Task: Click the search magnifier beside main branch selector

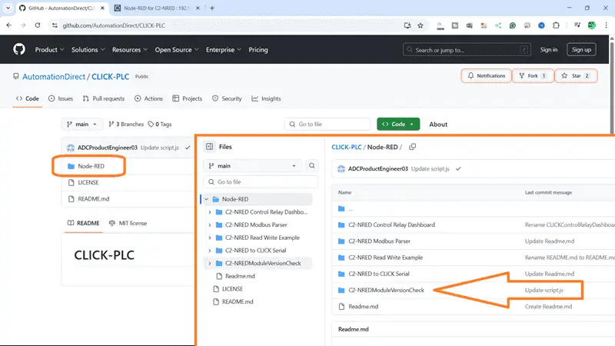Action: (x=312, y=165)
